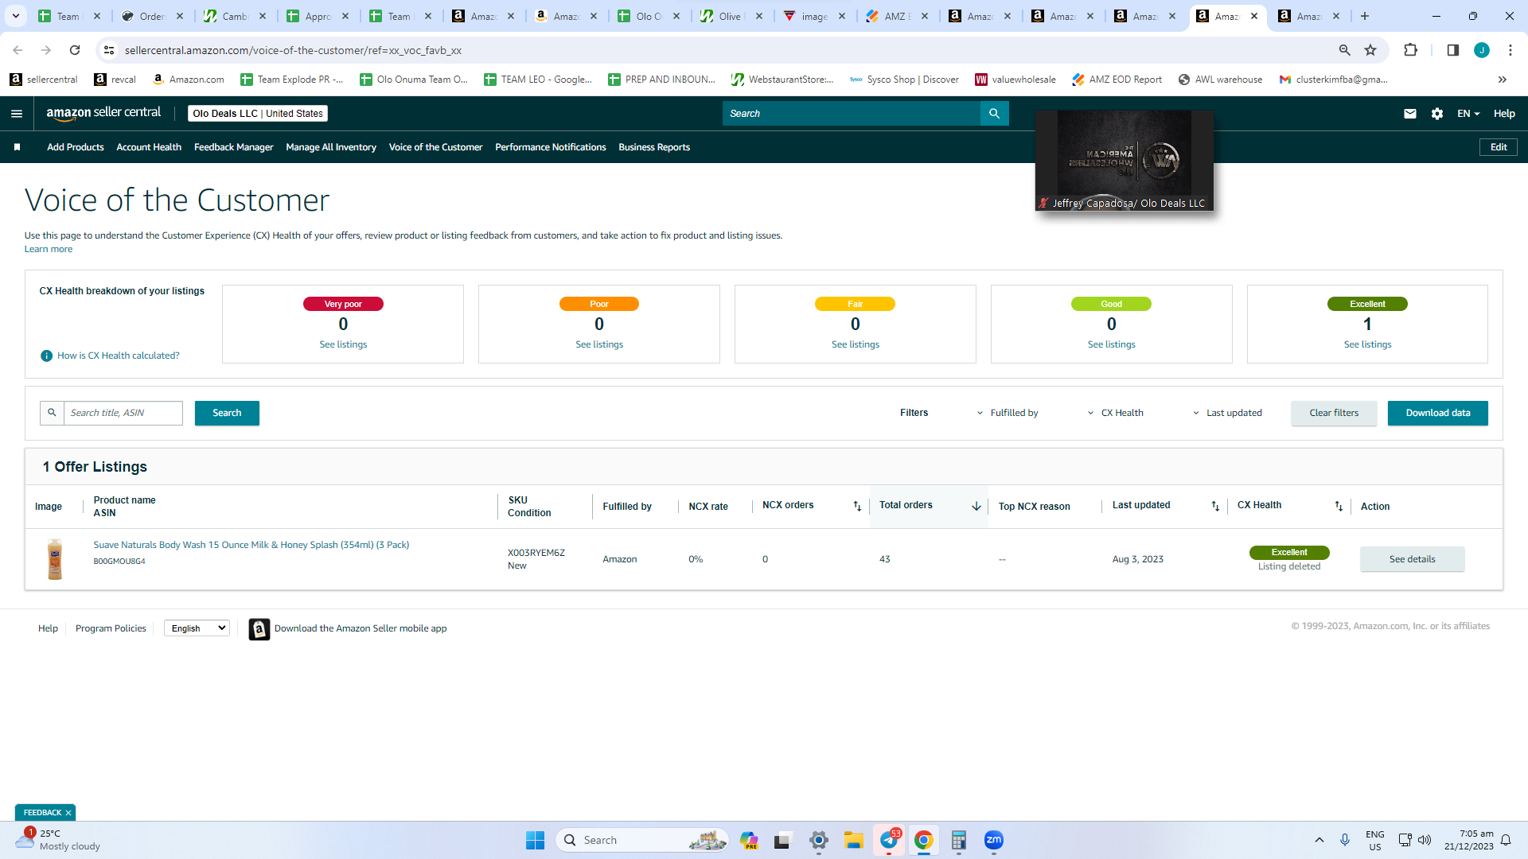Open the Olo Deals LLC account switcher
1528x859 pixels.
(x=258, y=114)
